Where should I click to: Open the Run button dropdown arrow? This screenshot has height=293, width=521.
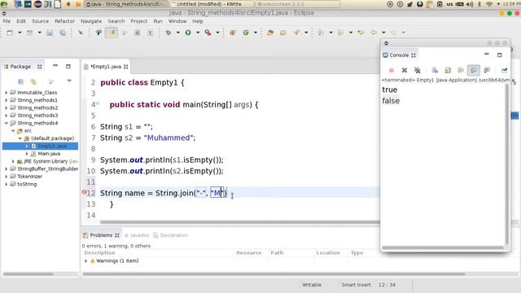pyautogui.click(x=198, y=33)
